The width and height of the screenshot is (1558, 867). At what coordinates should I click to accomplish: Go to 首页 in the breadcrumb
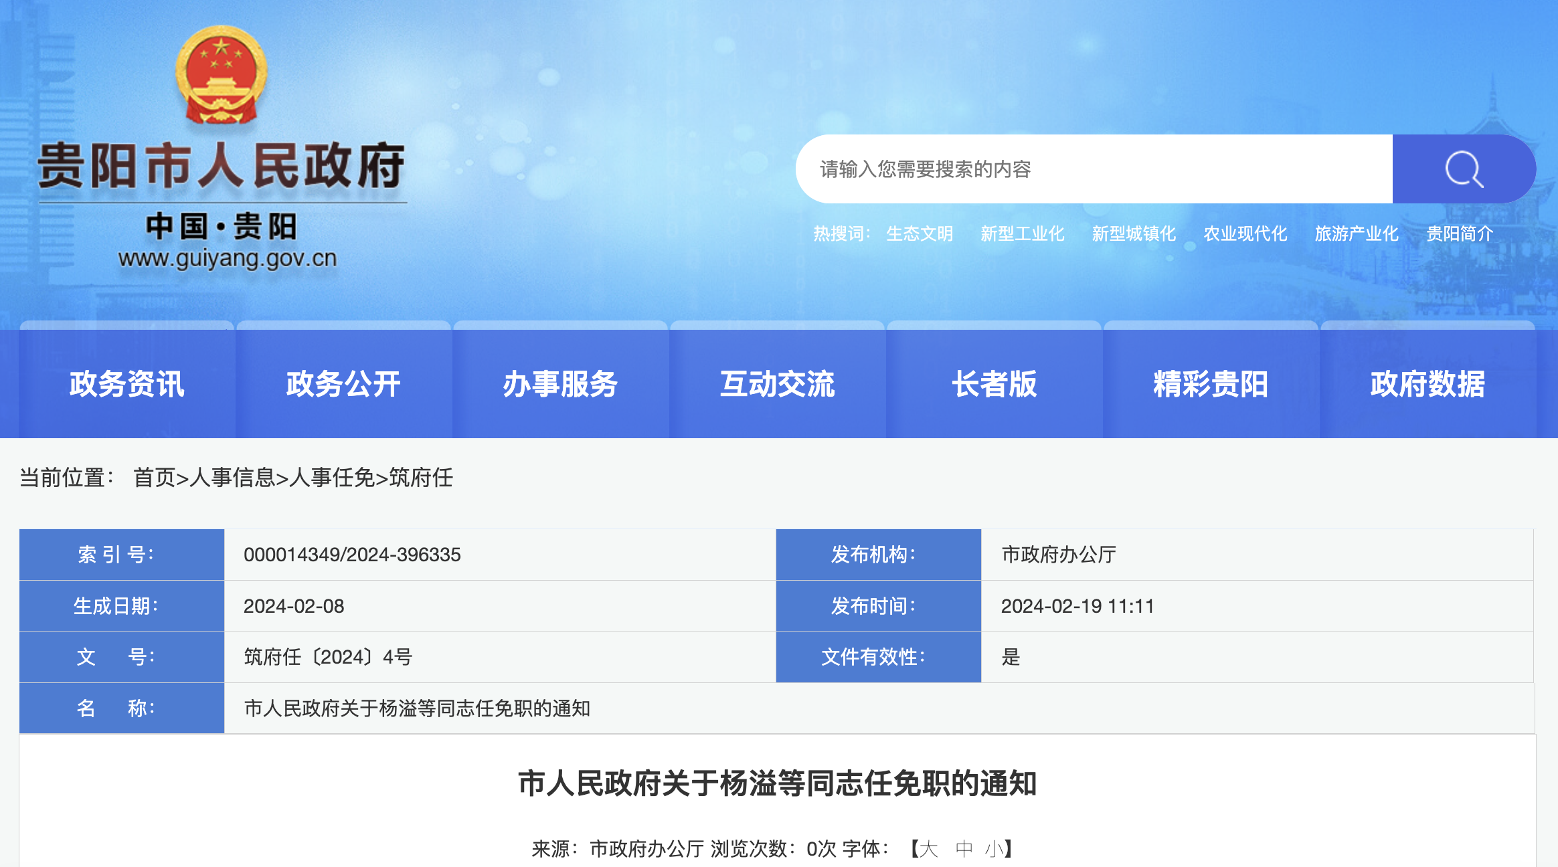[154, 478]
